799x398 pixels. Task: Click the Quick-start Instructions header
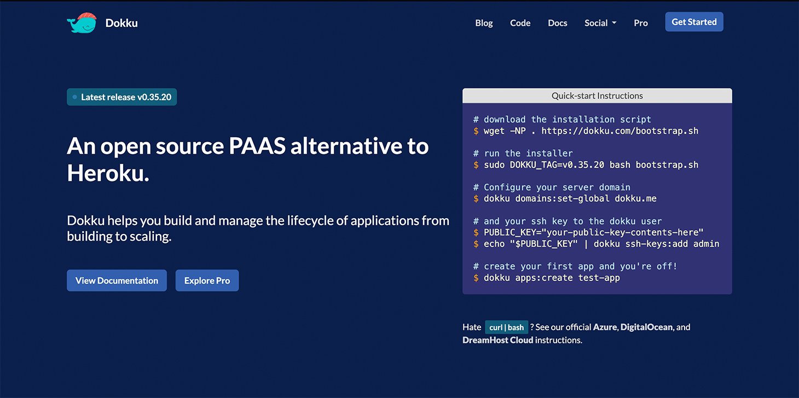[x=597, y=95]
